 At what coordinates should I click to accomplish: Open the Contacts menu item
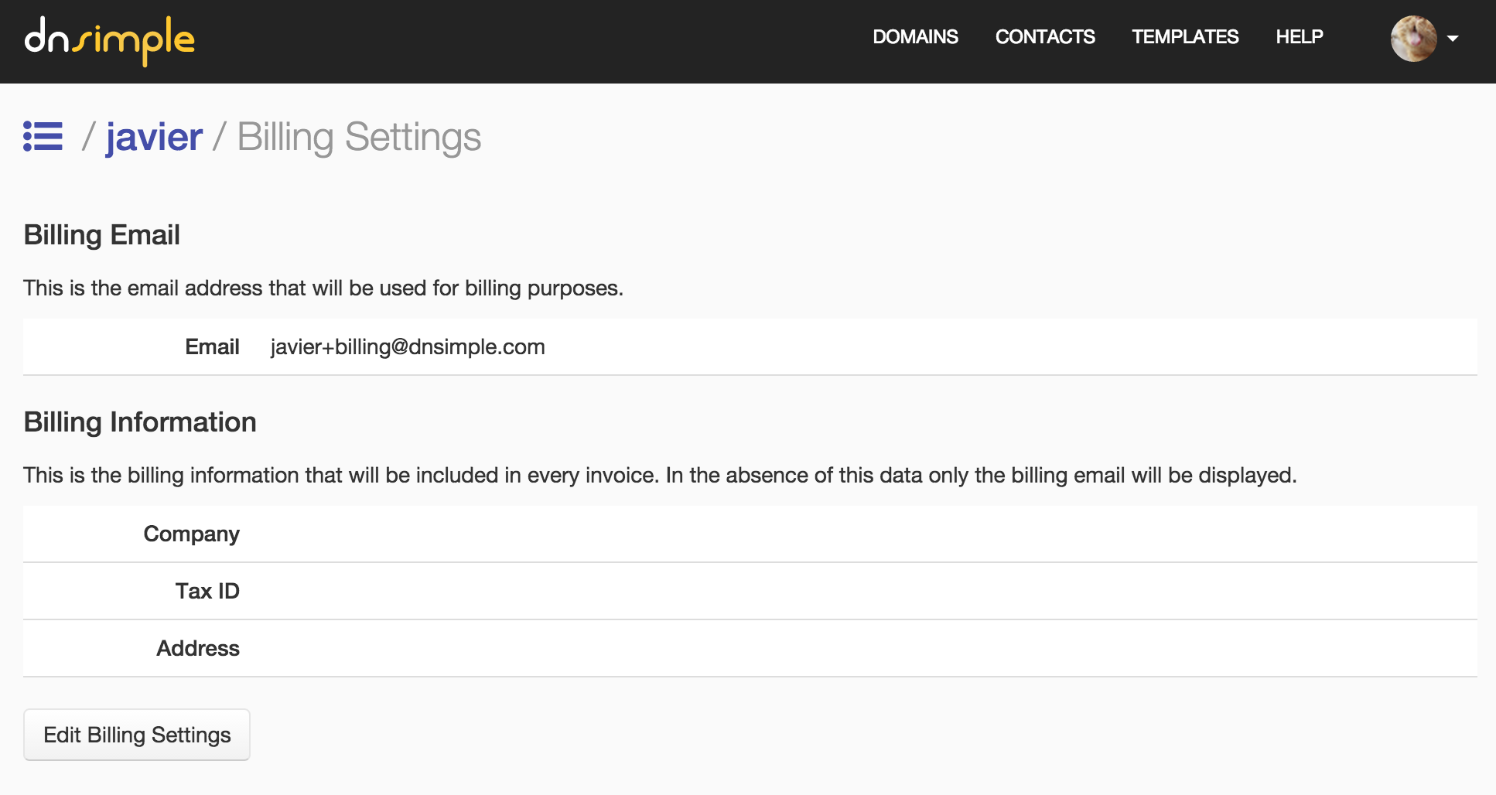1044,37
